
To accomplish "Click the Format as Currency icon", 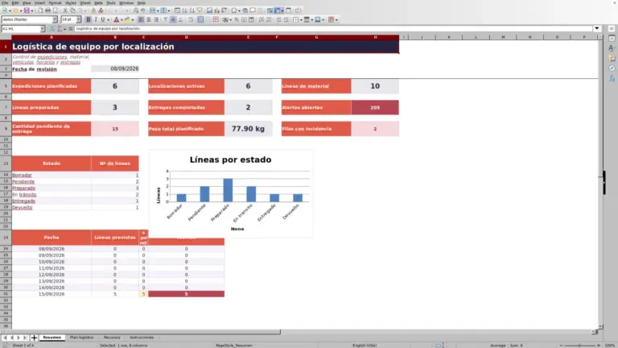I will pos(225,19).
